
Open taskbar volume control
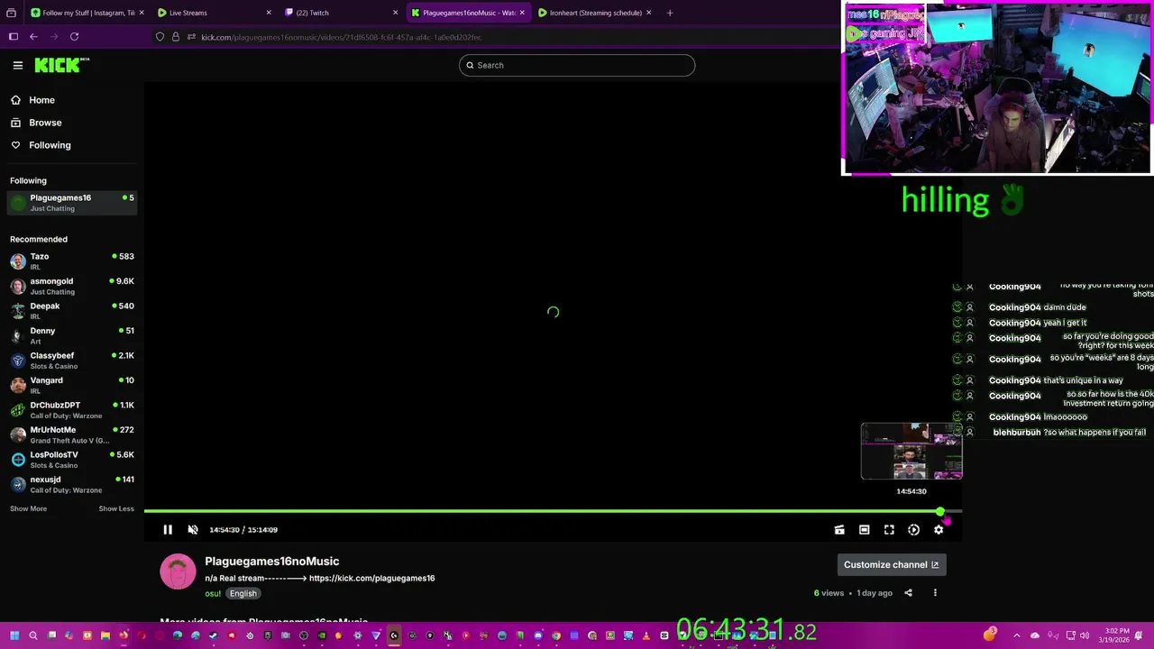coord(1085,635)
